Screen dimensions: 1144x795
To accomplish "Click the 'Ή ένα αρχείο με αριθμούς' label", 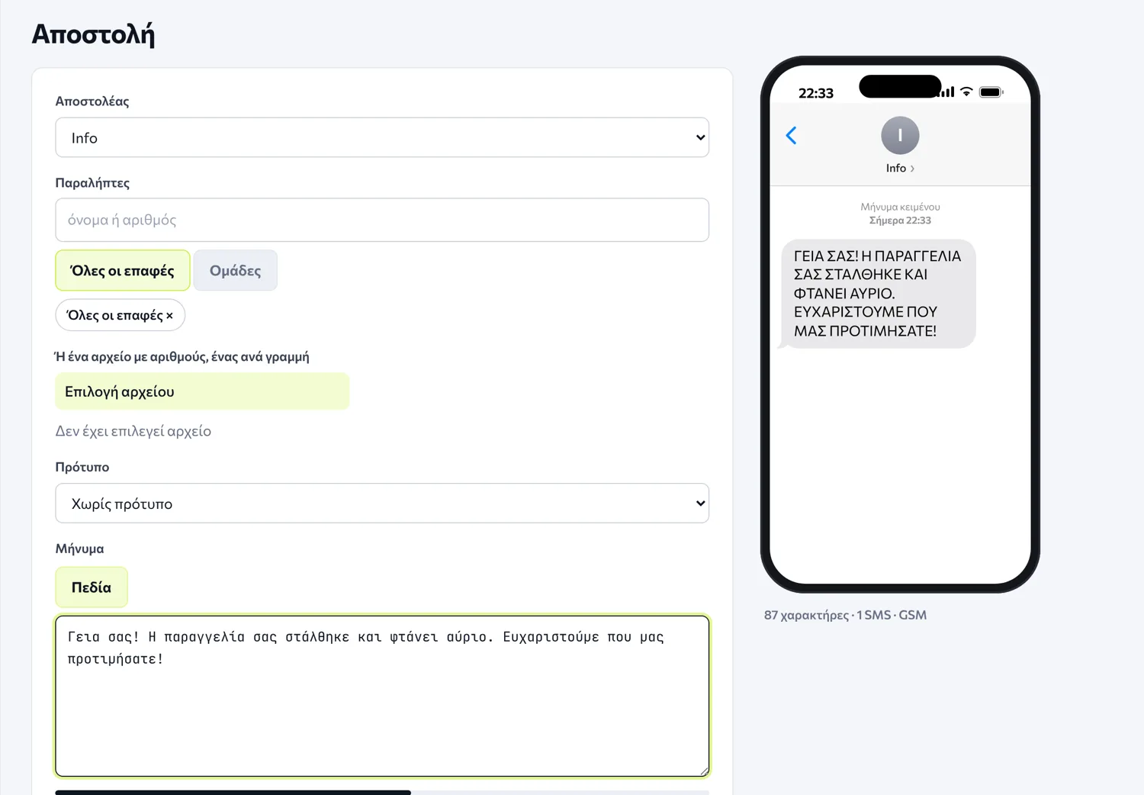I will tap(182, 356).
